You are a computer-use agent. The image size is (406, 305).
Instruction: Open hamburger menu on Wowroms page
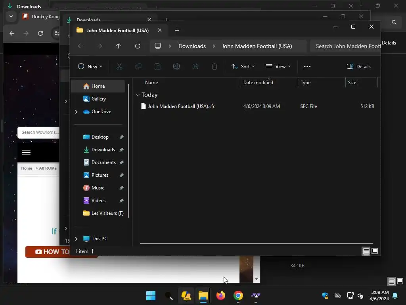tap(26, 152)
